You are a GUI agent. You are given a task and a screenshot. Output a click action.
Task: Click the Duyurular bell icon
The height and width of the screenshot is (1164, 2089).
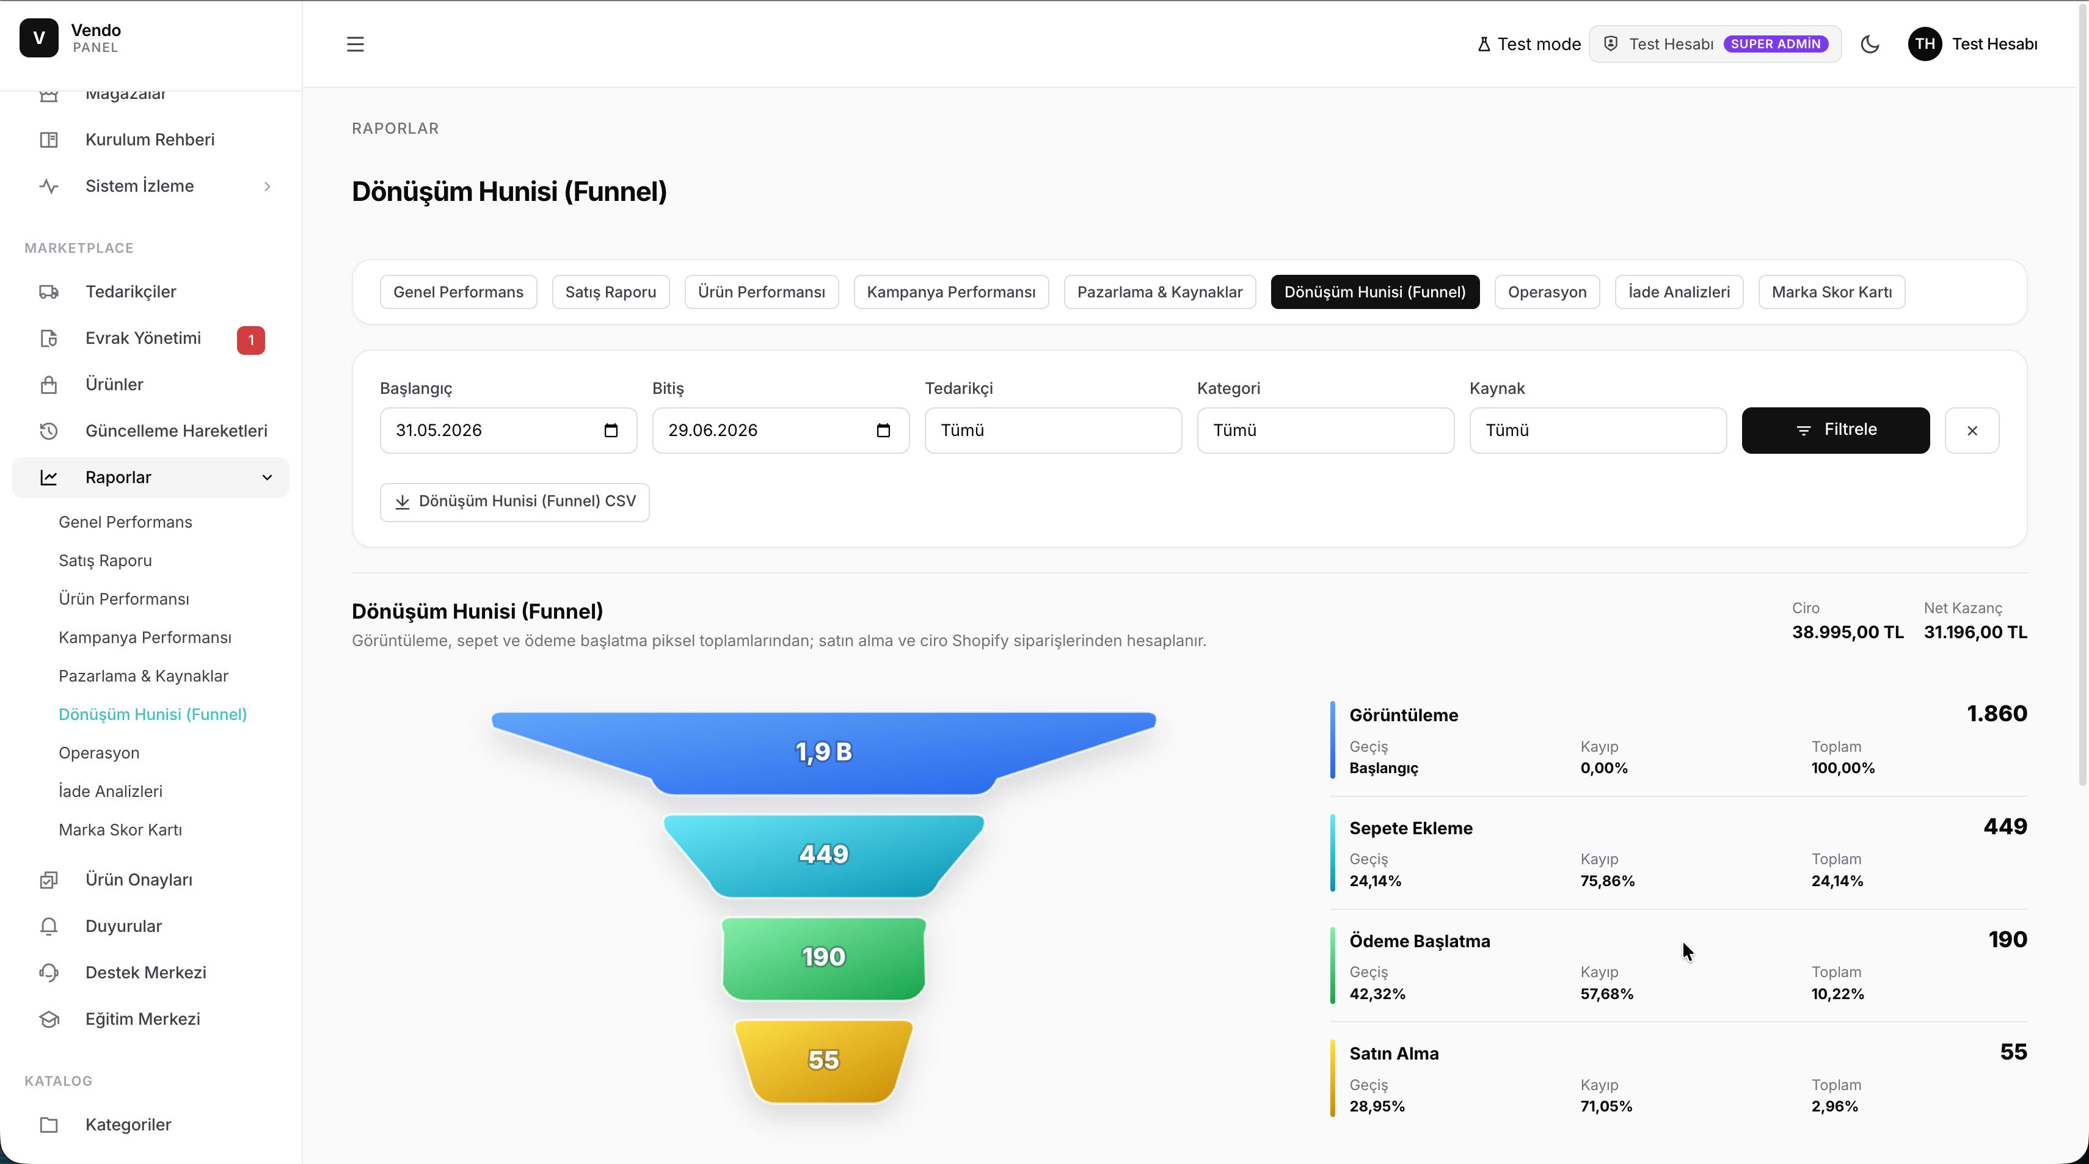(49, 926)
